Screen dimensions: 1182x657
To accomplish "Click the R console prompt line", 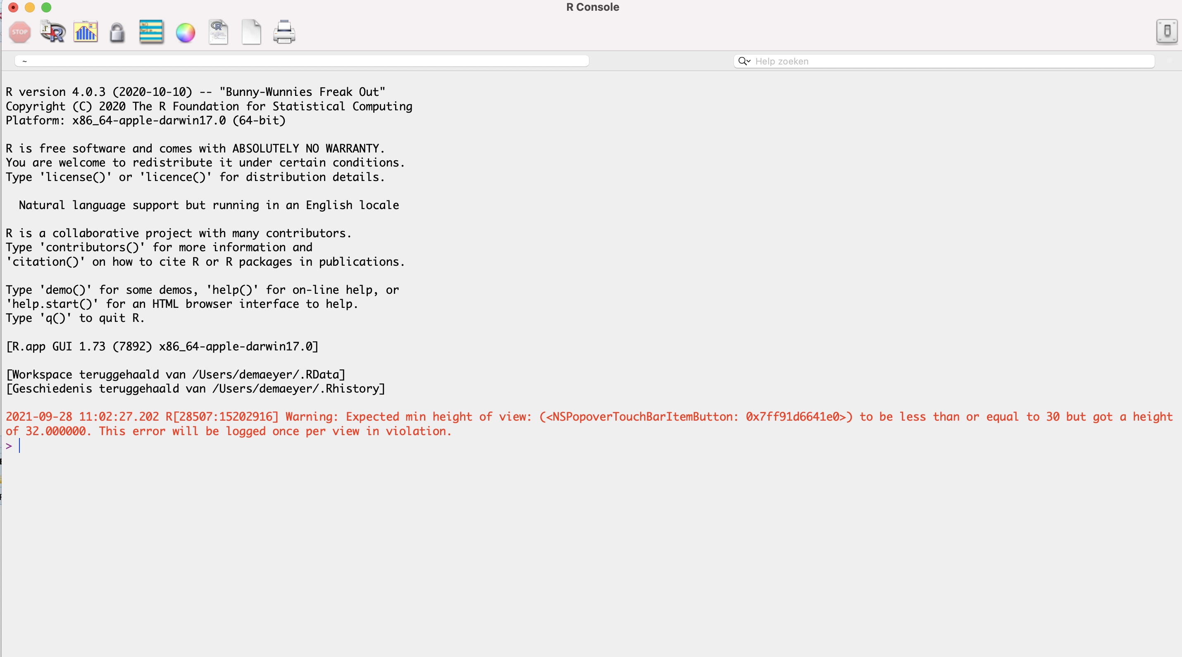I will point(591,445).
